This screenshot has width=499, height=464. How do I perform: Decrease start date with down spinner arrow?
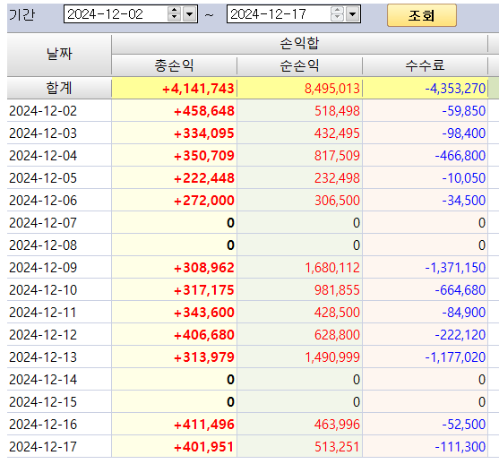tap(174, 18)
